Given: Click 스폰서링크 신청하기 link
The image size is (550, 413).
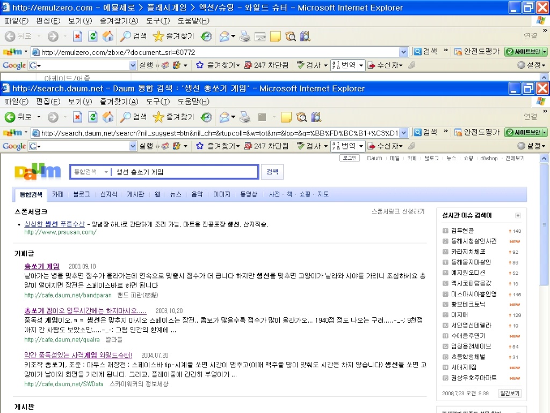Looking at the screenshot, I should [398, 211].
